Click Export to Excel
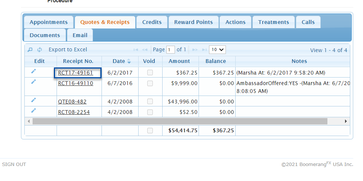363x181 pixels. pyautogui.click(x=68, y=49)
